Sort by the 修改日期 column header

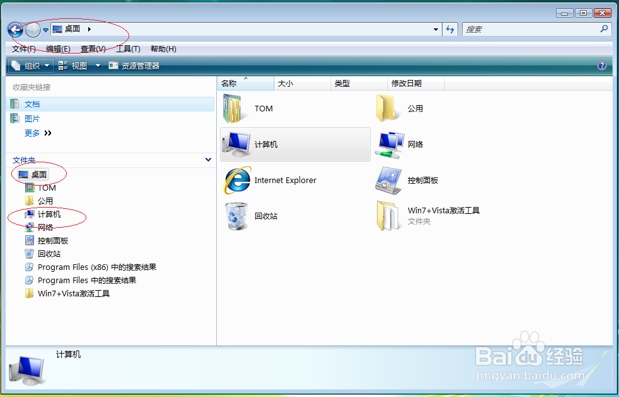click(x=416, y=84)
